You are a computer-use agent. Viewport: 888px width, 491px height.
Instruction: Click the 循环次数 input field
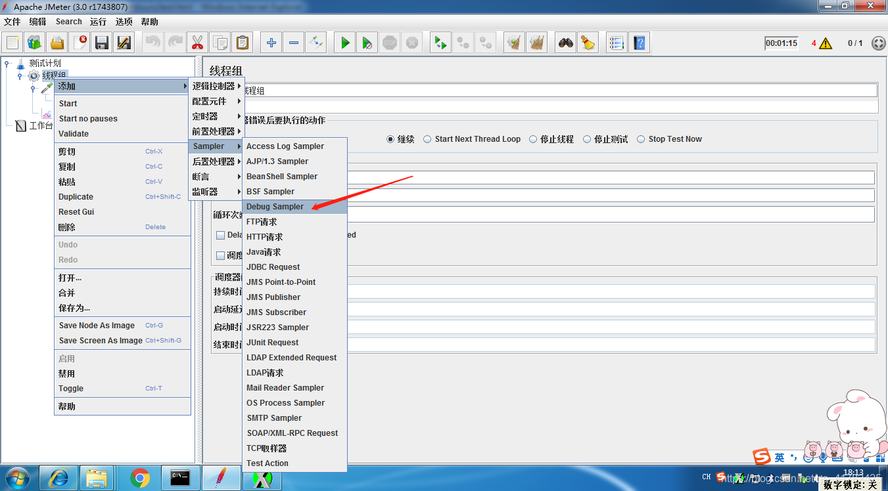(x=611, y=215)
